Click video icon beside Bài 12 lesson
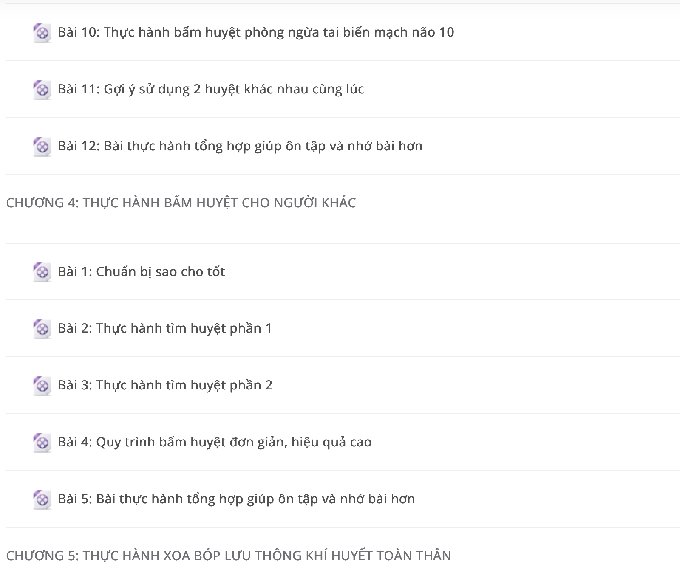680x581 pixels. click(x=42, y=147)
